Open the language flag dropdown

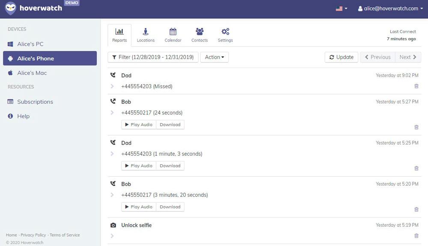pyautogui.click(x=342, y=9)
